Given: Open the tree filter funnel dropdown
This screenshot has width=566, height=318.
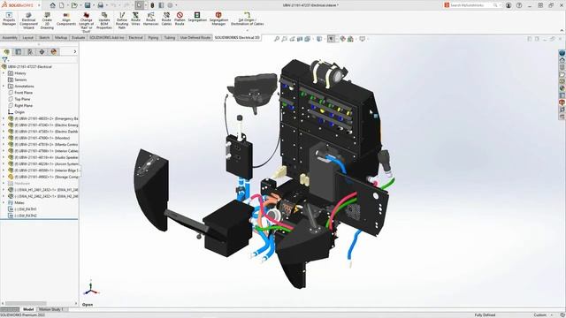Looking at the screenshot, I should (5, 60).
